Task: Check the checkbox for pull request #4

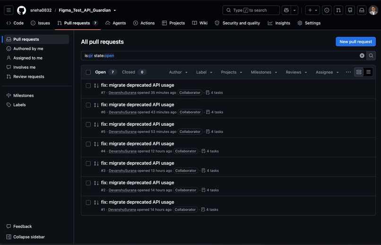Action: pos(88,144)
